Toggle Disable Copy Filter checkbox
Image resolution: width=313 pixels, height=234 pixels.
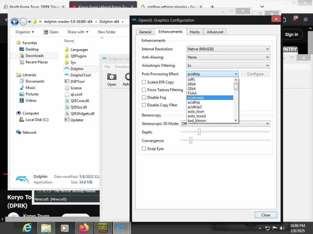[x=144, y=105]
